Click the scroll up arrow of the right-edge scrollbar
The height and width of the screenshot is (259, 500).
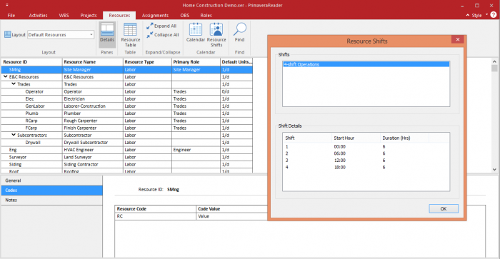494,61
